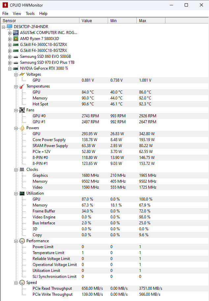Click the Utilization graph icon
The width and height of the screenshot is (209, 301).
coord(22,193)
